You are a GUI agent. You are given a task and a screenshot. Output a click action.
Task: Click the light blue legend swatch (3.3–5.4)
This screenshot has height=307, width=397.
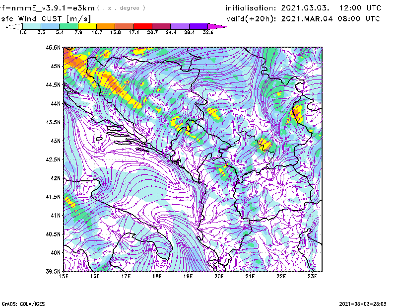tap(50, 26)
